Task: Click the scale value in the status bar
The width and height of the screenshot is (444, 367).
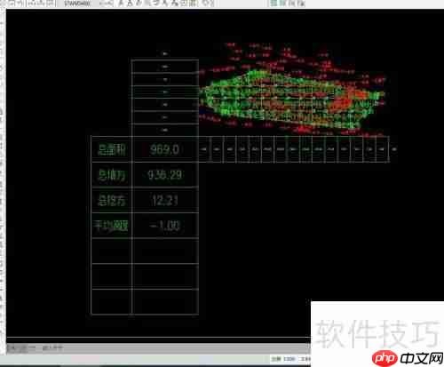Action: click(289, 359)
